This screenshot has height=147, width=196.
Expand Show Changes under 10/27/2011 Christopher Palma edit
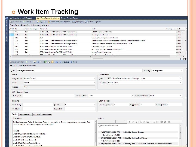click(x=110, y=141)
